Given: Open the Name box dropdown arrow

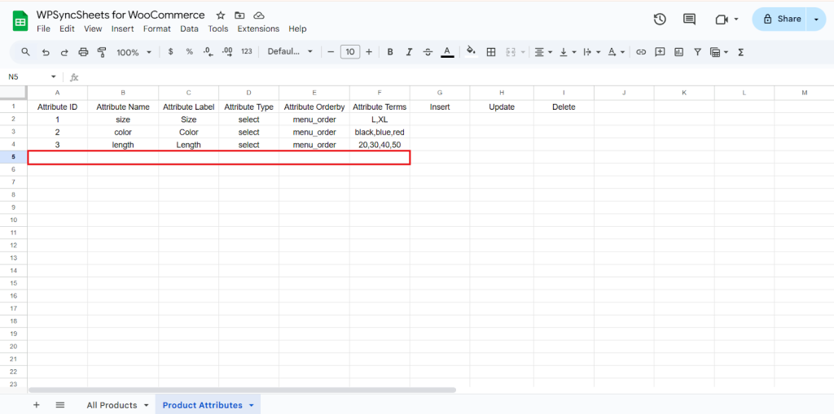Looking at the screenshot, I should 53,77.
